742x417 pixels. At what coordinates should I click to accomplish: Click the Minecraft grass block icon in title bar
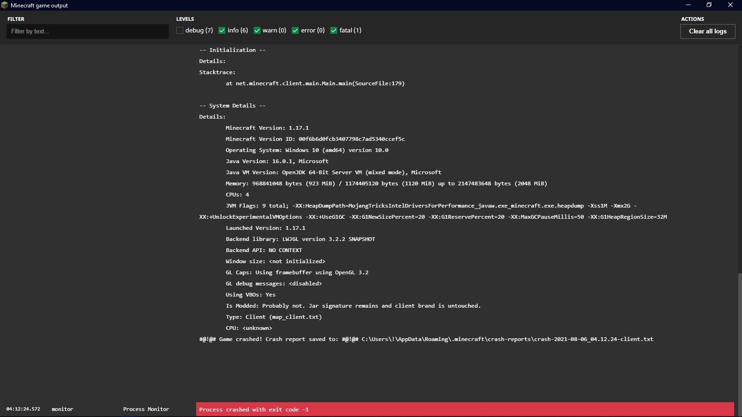pyautogui.click(x=5, y=5)
